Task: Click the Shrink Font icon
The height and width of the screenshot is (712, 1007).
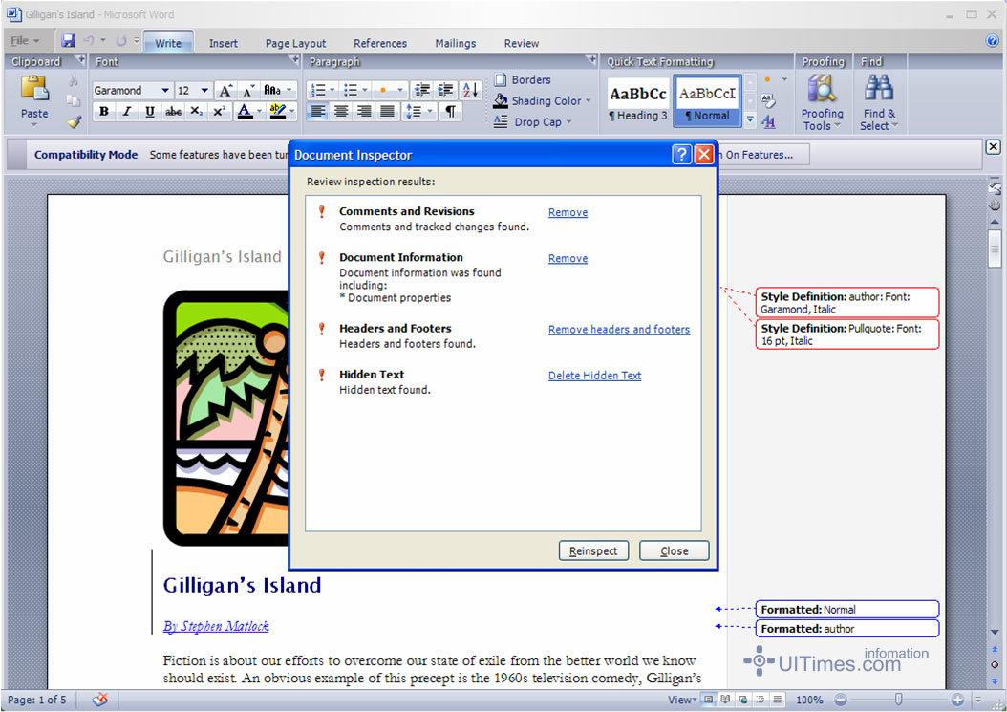Action: [249, 91]
